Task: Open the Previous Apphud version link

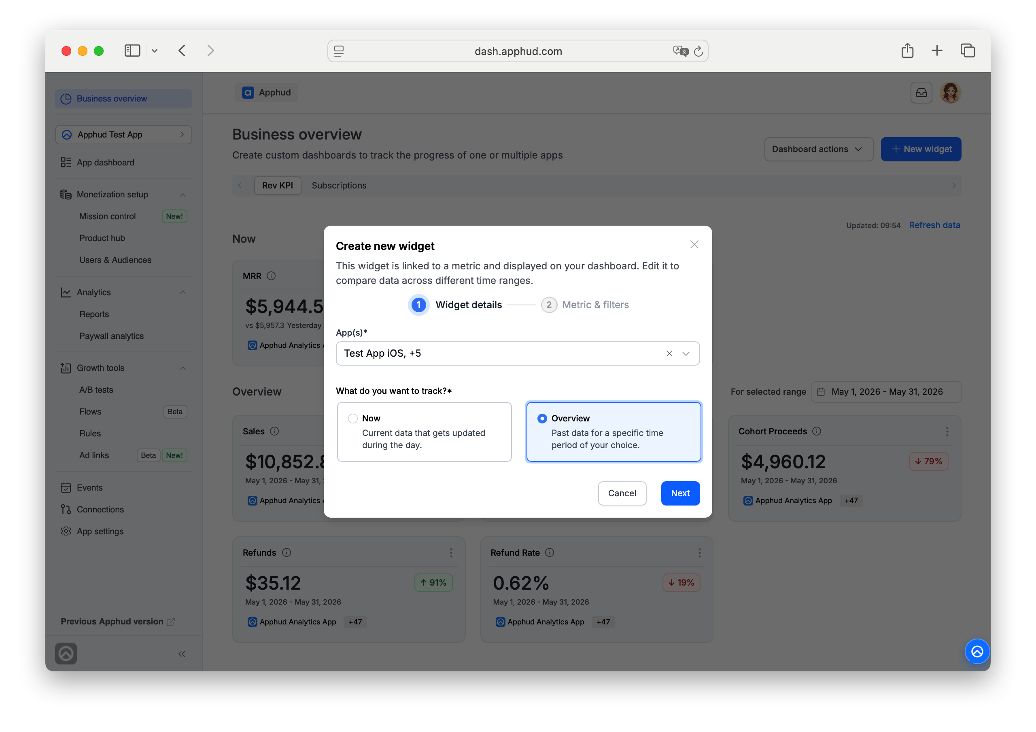Action: 118,622
